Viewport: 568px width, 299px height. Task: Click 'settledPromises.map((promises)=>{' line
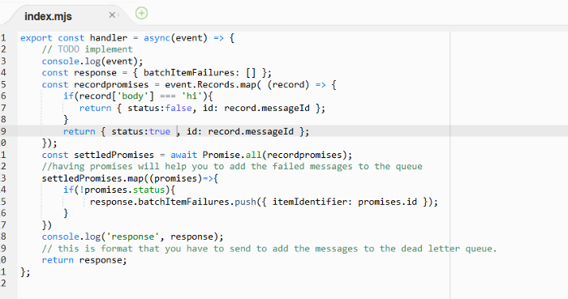[x=130, y=178]
